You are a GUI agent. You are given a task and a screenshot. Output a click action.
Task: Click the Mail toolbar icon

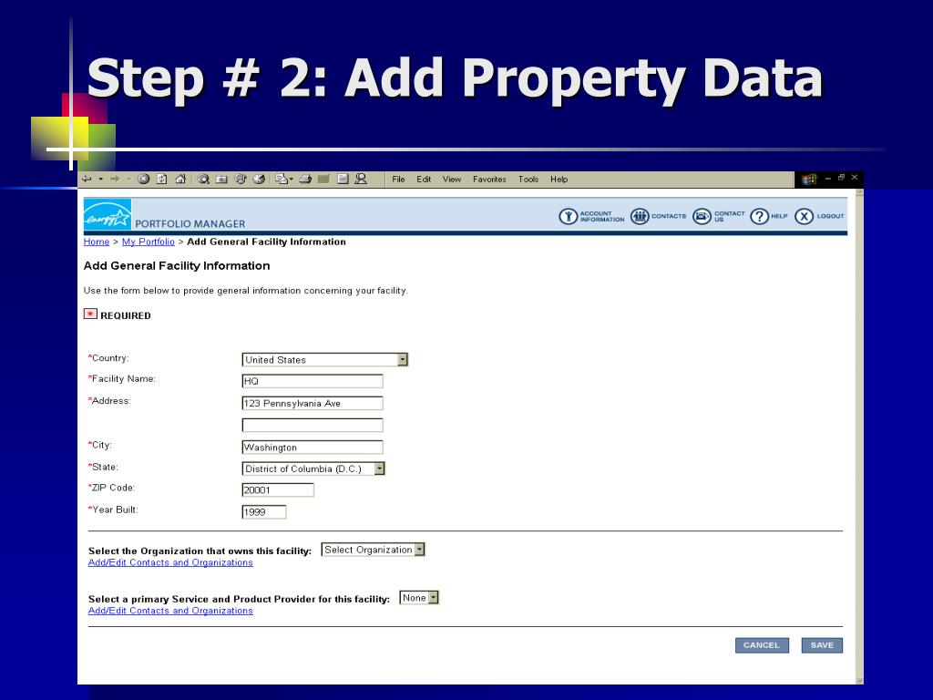(x=282, y=179)
